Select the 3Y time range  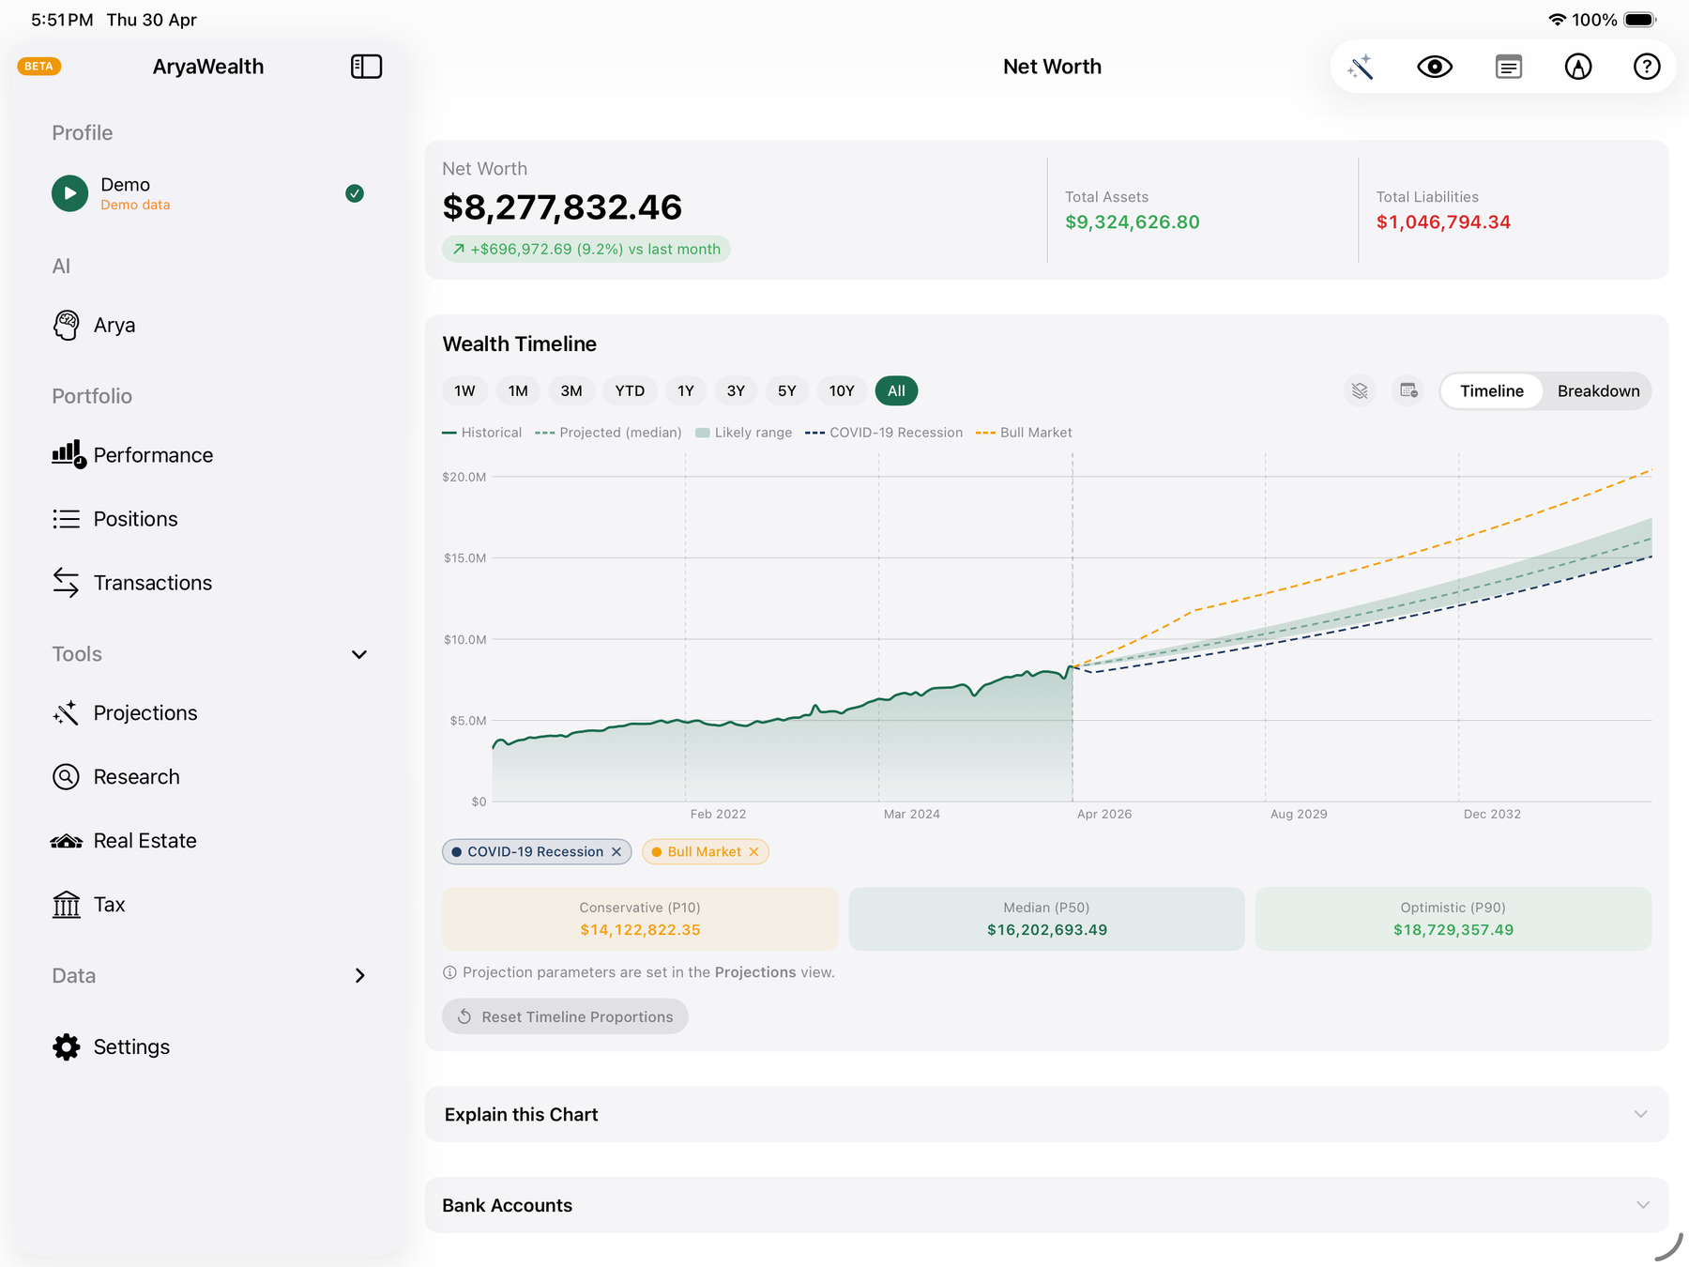(736, 391)
